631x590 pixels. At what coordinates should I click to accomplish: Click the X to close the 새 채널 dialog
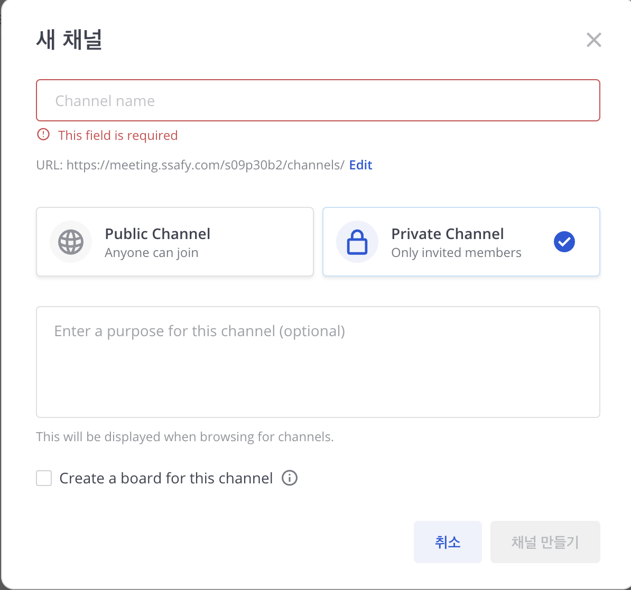click(x=593, y=40)
